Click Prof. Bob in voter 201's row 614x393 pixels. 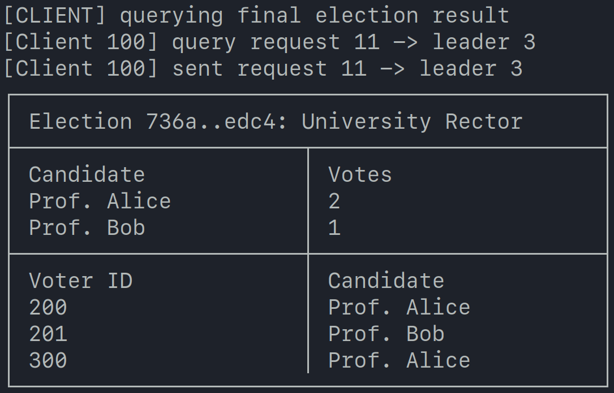click(x=386, y=334)
